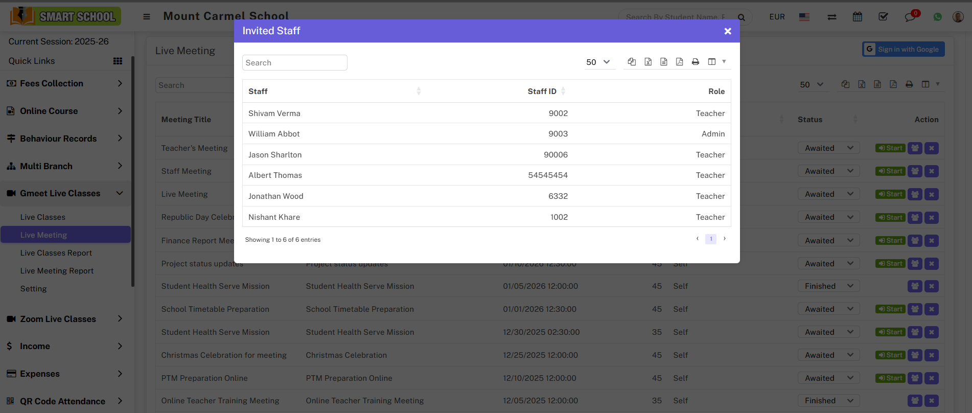Click Sign in with Google
The width and height of the screenshot is (972, 413).
(x=903, y=49)
